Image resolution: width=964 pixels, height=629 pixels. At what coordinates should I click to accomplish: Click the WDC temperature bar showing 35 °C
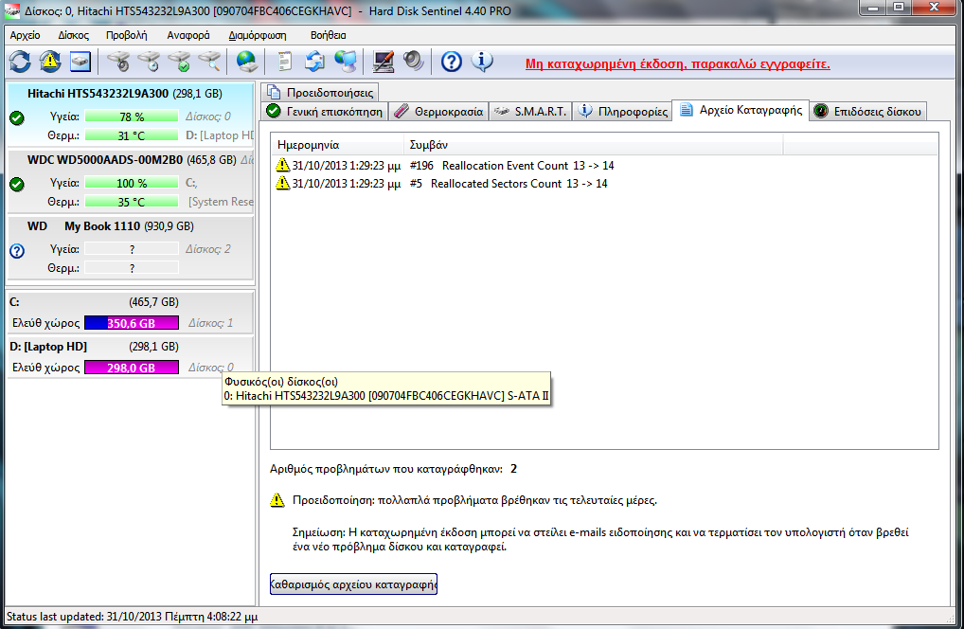pyautogui.click(x=132, y=202)
